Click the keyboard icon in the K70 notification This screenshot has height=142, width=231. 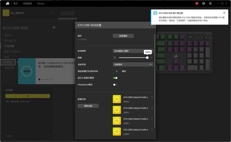point(155,13)
